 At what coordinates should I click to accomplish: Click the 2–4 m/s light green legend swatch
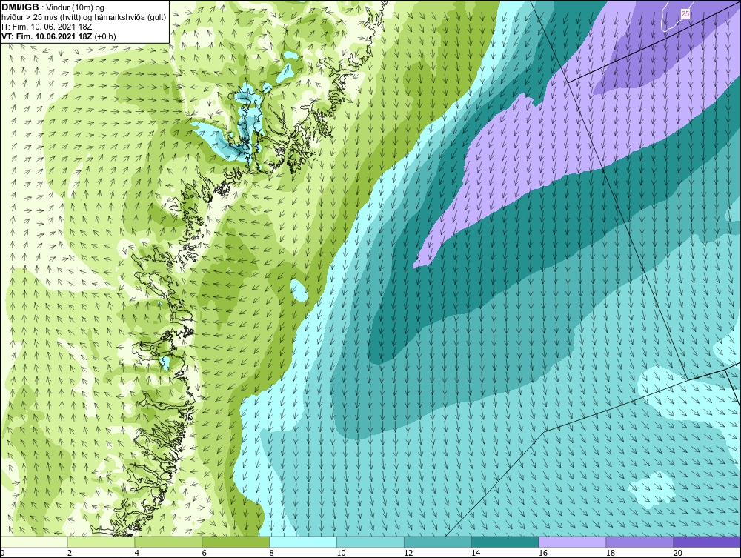101,542
